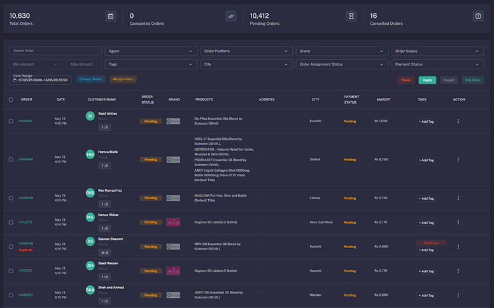Open the Order Assignment Status dropdown
494x308 pixels.
342,64
